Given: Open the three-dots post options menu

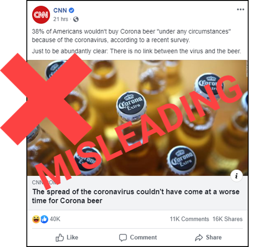Looking at the screenshot, I should tap(241, 9).
